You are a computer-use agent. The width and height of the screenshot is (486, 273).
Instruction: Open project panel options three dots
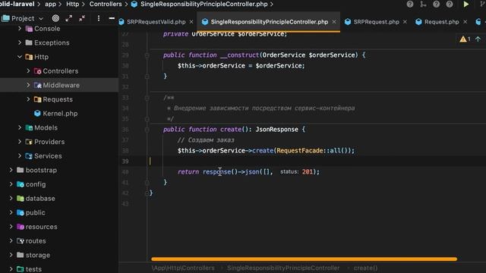pos(99,18)
